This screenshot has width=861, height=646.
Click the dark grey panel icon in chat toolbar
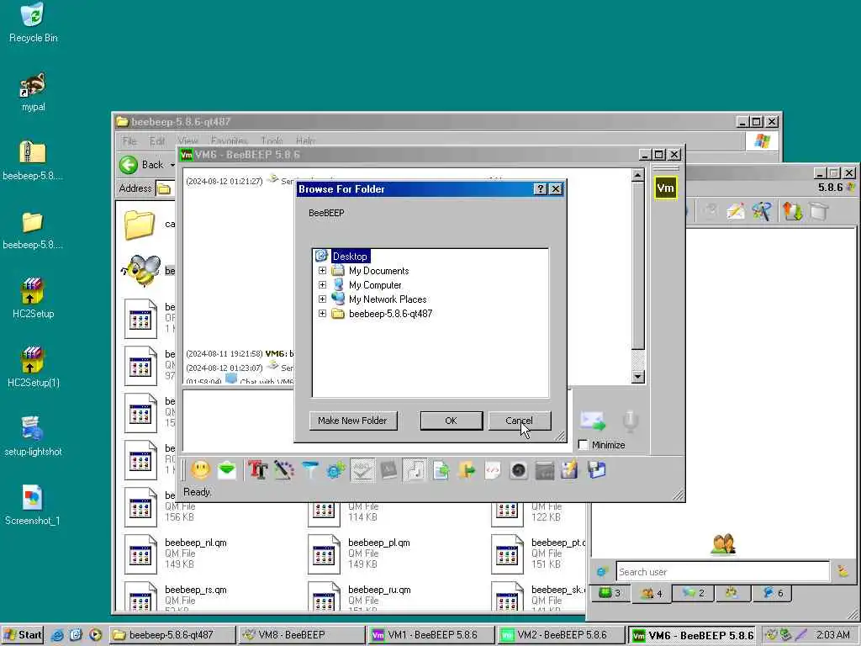[x=544, y=470]
